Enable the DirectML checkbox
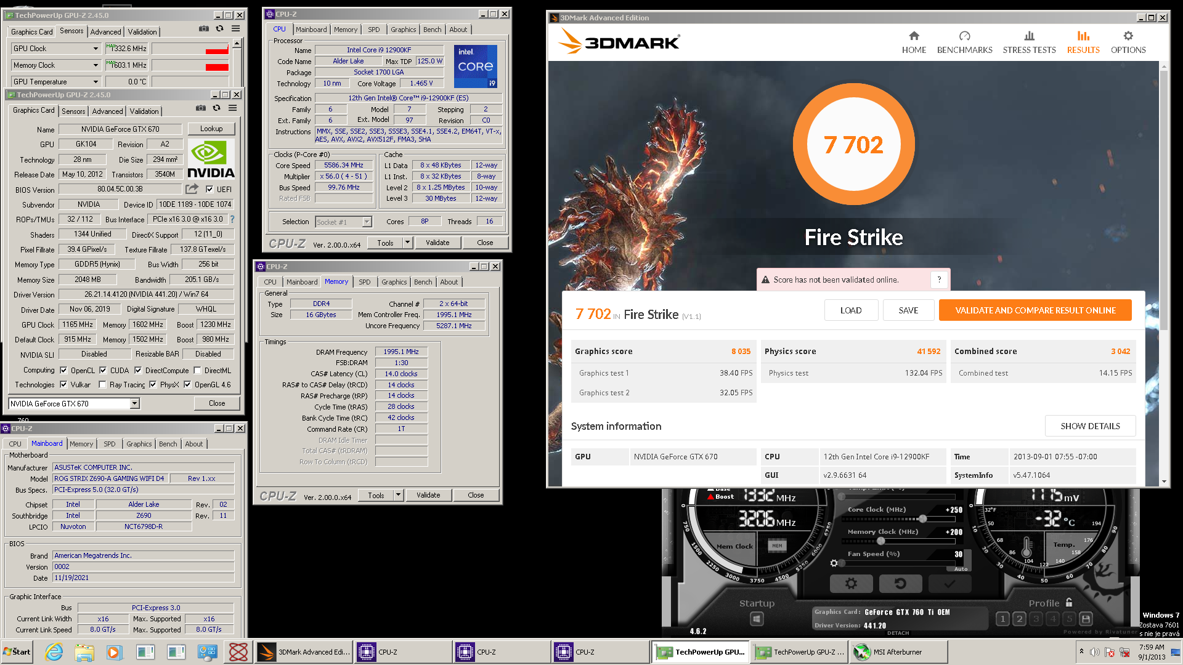 point(197,371)
